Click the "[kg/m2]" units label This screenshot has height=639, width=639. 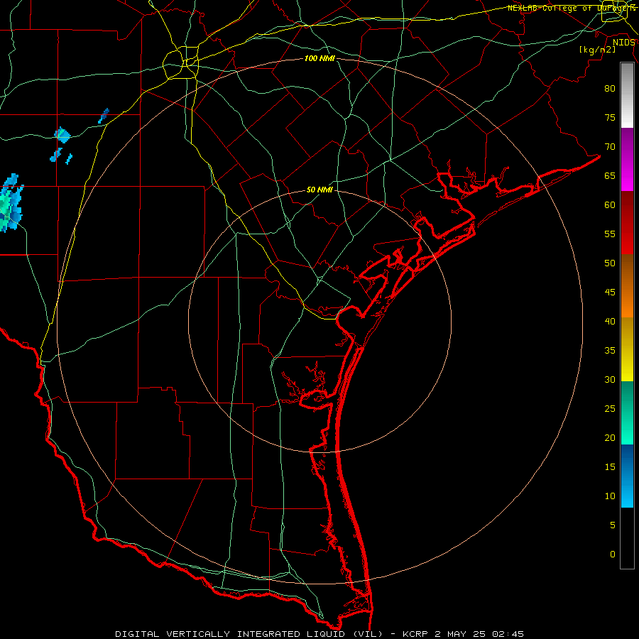click(x=597, y=50)
